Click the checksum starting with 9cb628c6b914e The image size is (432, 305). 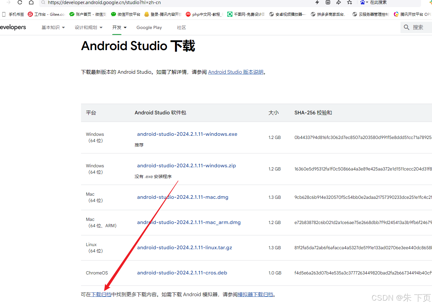363,197
